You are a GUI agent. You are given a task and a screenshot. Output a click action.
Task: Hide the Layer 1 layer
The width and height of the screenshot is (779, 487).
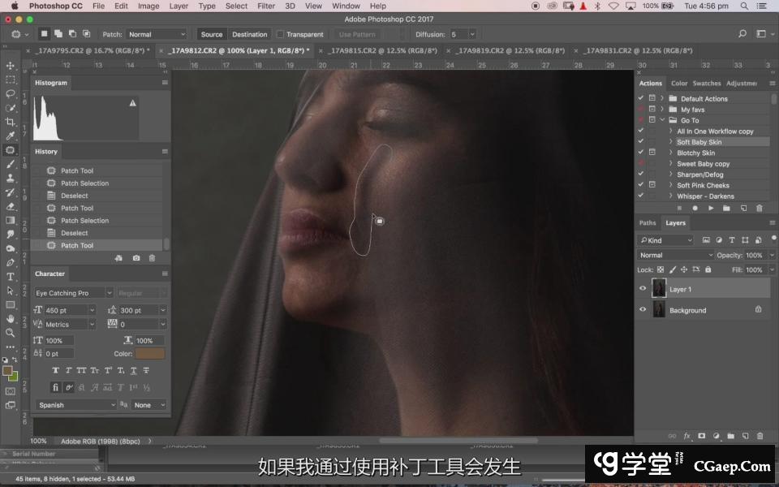pos(643,289)
